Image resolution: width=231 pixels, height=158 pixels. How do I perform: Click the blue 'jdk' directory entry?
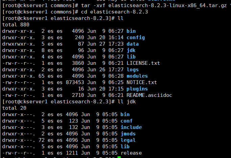[x=131, y=51]
